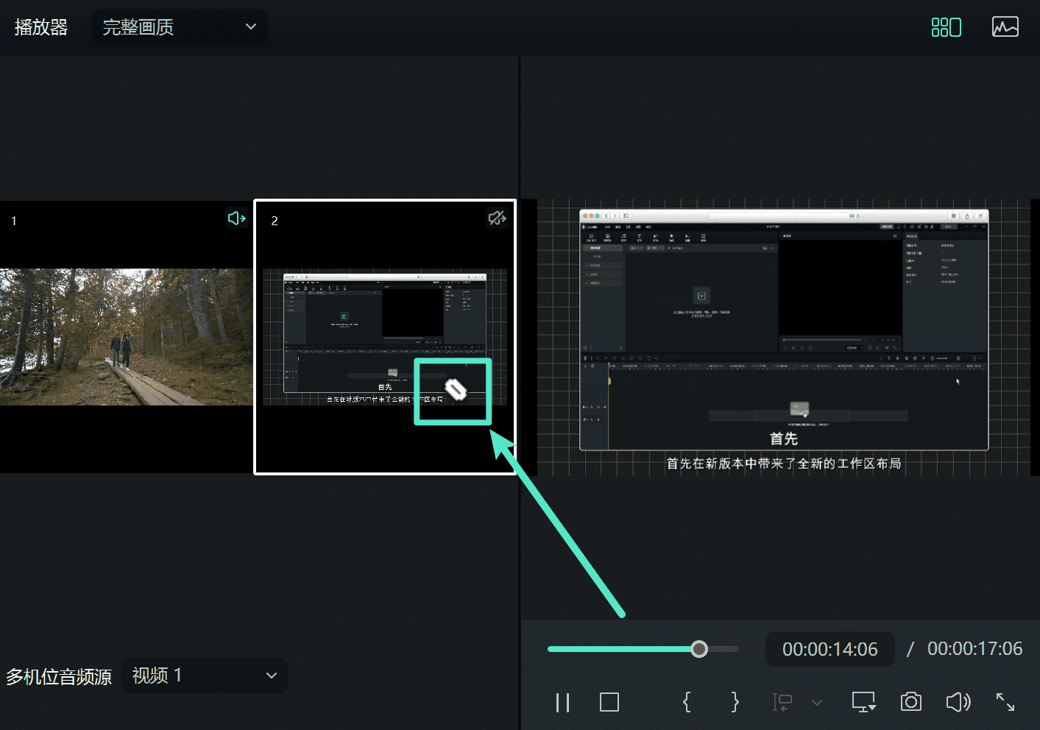Open the video scopes waveform icon
Image resolution: width=1040 pixels, height=730 pixels.
coord(1005,27)
